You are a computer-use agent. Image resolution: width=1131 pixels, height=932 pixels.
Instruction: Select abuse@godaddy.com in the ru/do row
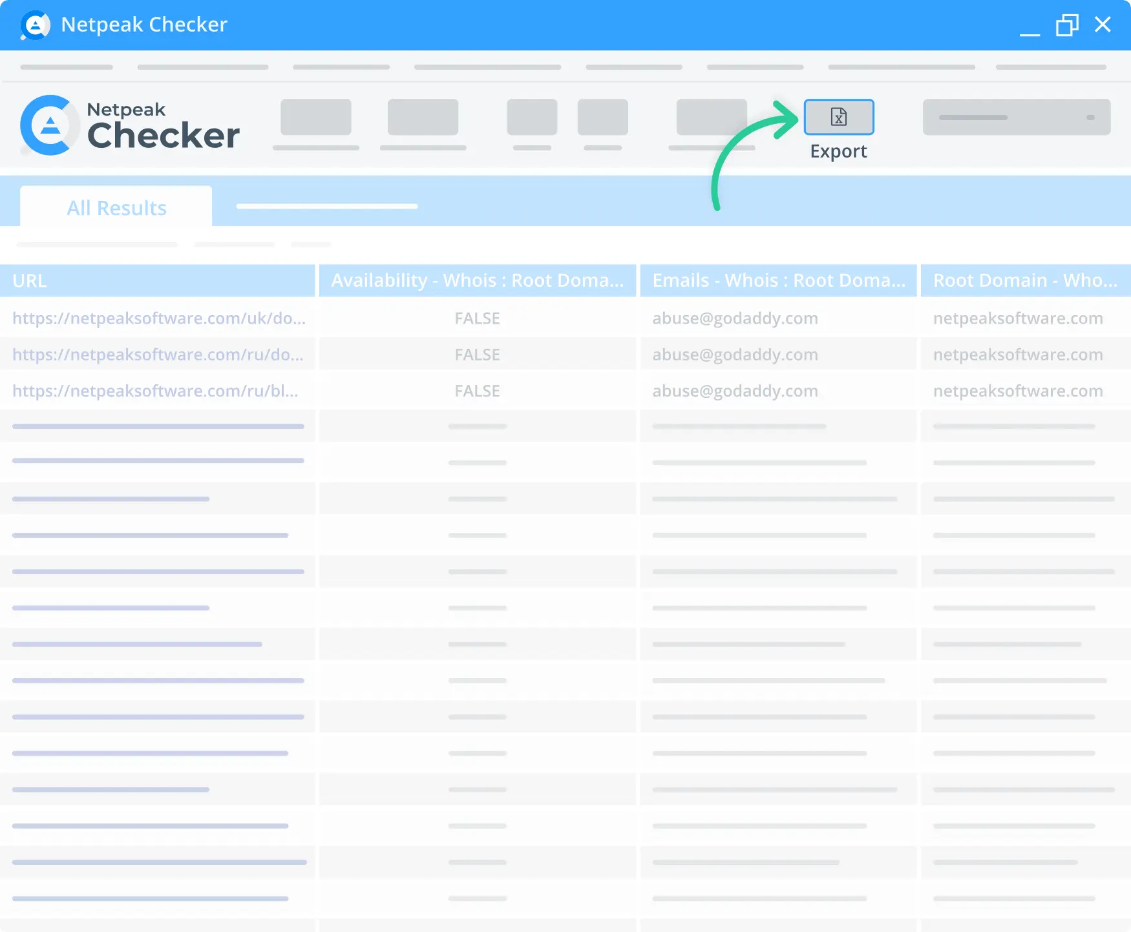(735, 355)
